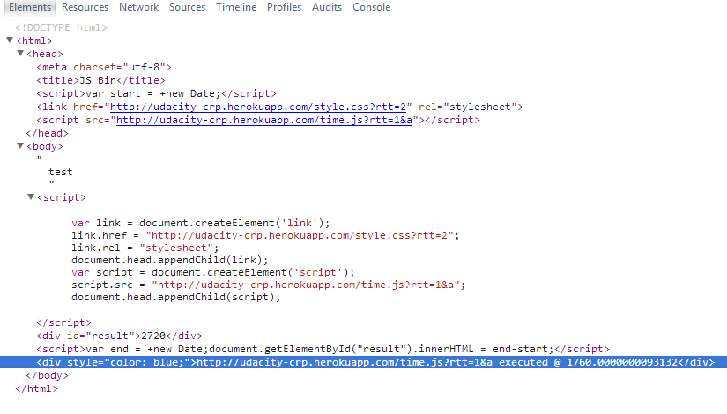Select the var start script node
The width and height of the screenshot is (727, 414).
156,93
